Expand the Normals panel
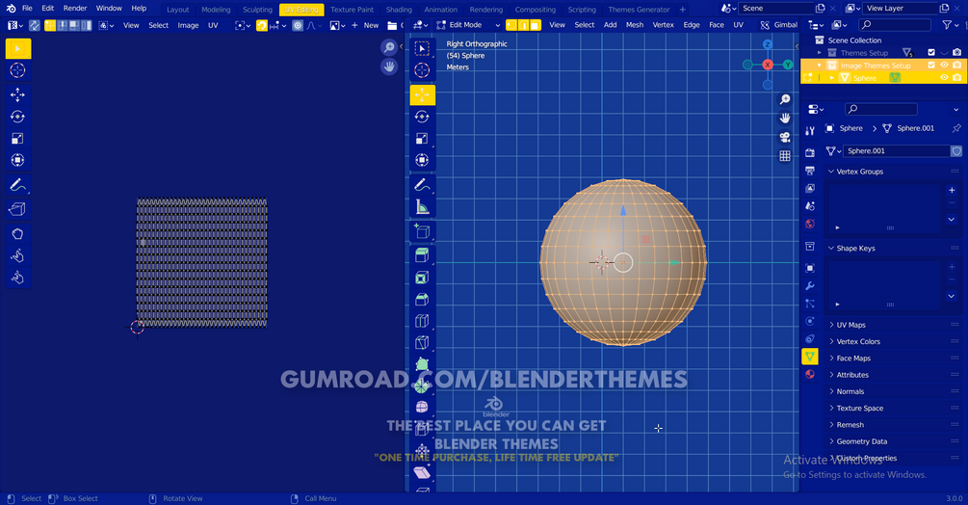This screenshot has width=968, height=505. coord(831,391)
